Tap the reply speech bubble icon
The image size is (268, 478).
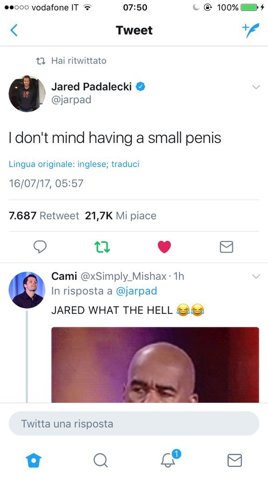click(x=40, y=247)
